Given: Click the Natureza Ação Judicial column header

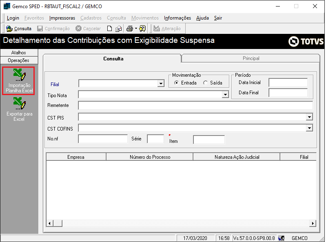Looking at the screenshot, I should tap(237, 157).
